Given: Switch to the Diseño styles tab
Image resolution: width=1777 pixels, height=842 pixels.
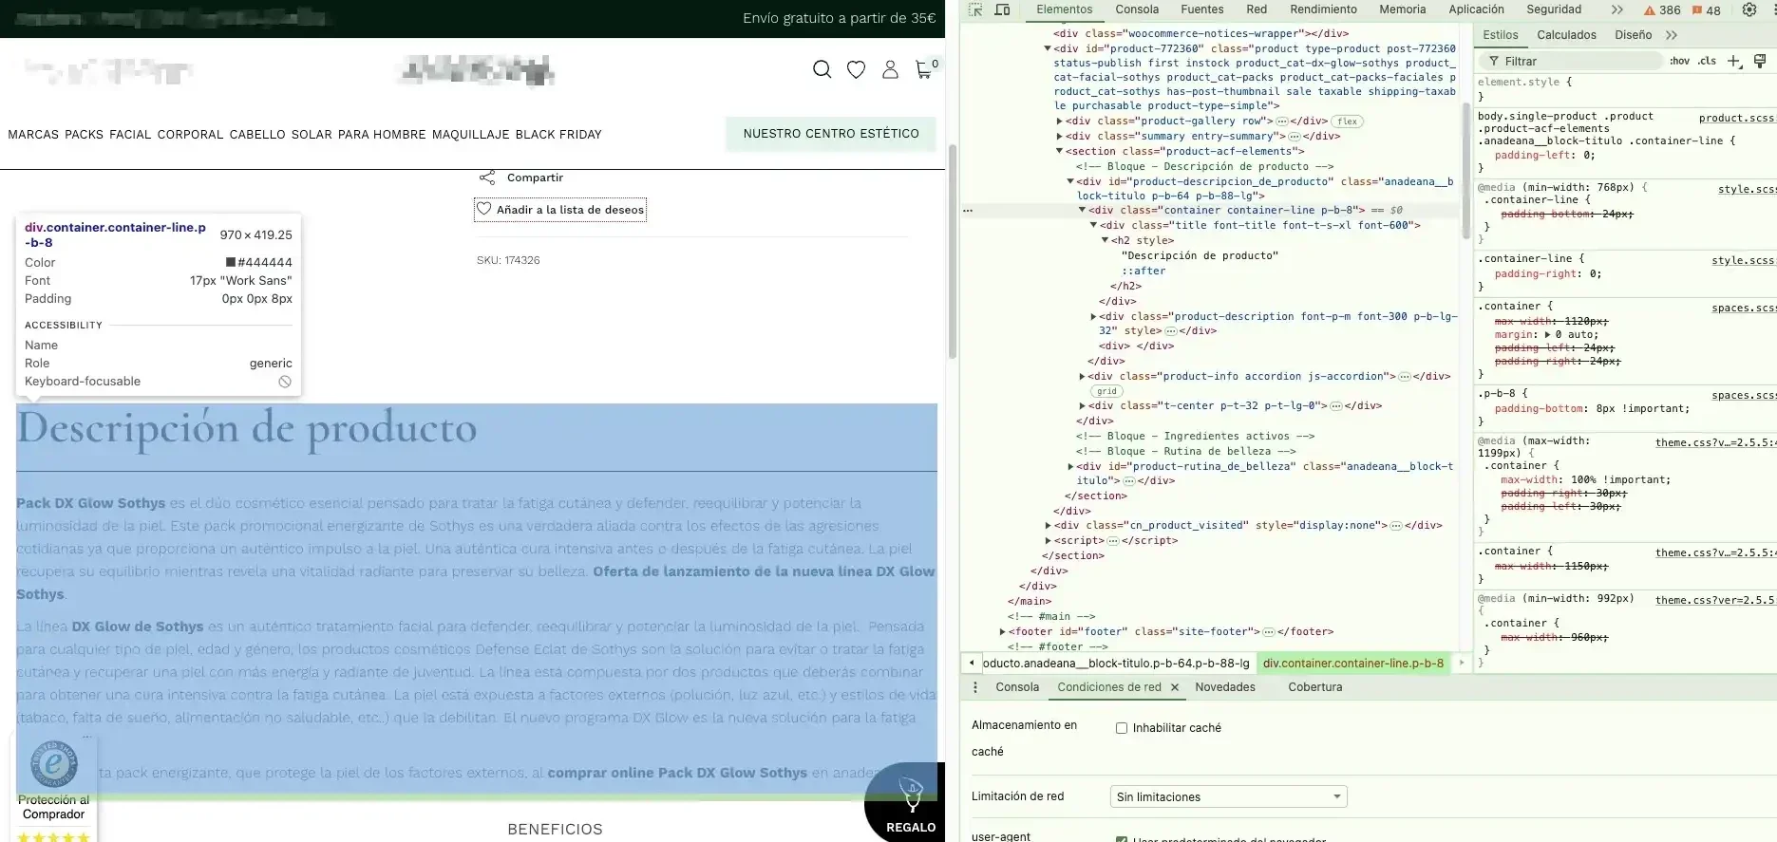Looking at the screenshot, I should 1633,35.
